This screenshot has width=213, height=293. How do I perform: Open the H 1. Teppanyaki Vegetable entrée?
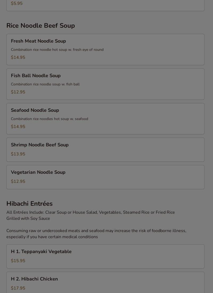[x=105, y=256]
